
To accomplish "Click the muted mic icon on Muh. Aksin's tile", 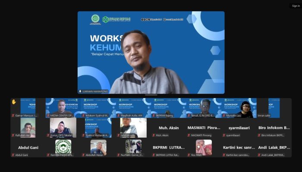I will [x=154, y=135].
